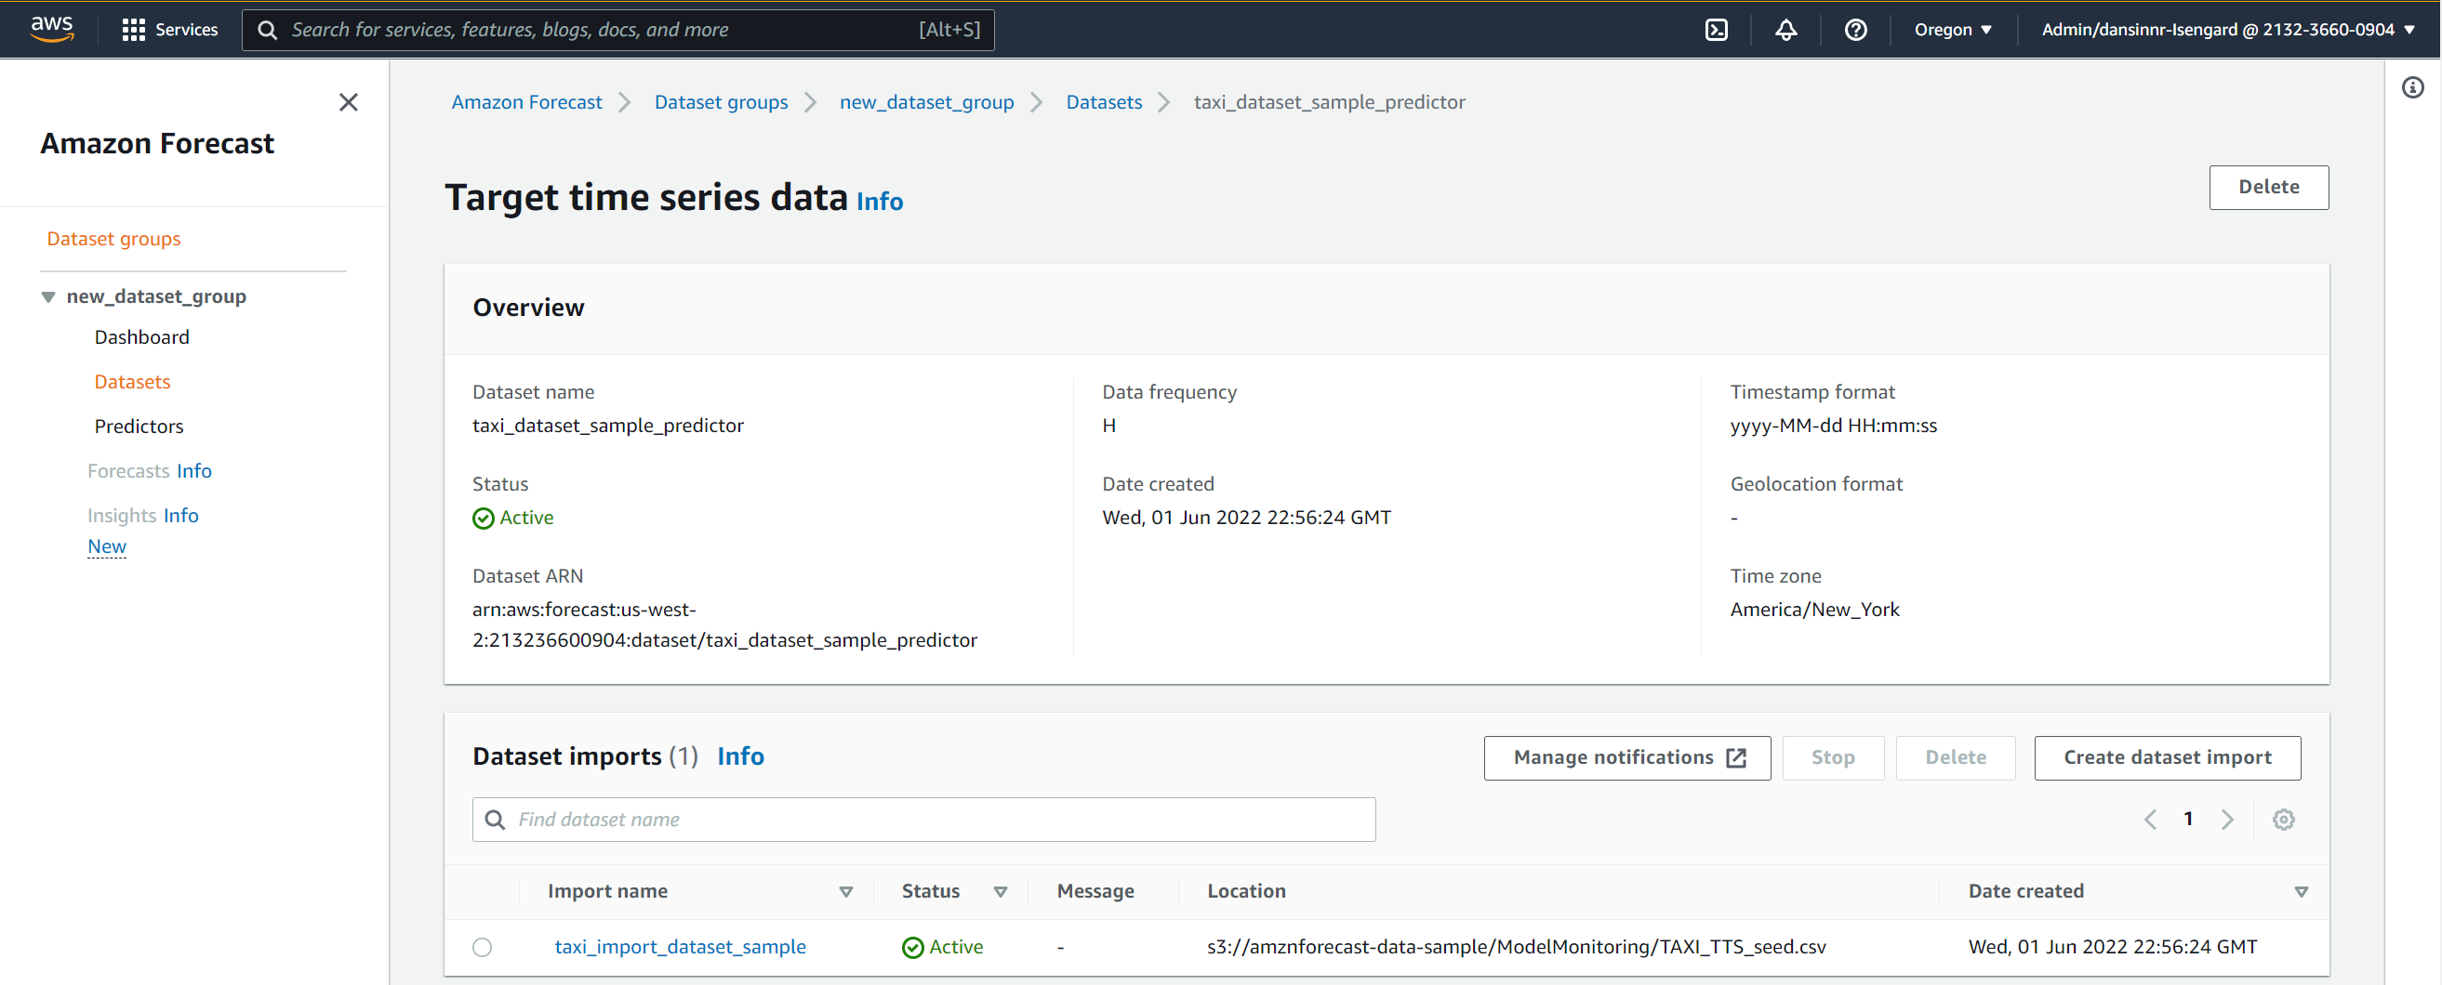The height and width of the screenshot is (985, 2442).
Task: Collapse the new_dataset_group tree section
Action: (x=47, y=296)
